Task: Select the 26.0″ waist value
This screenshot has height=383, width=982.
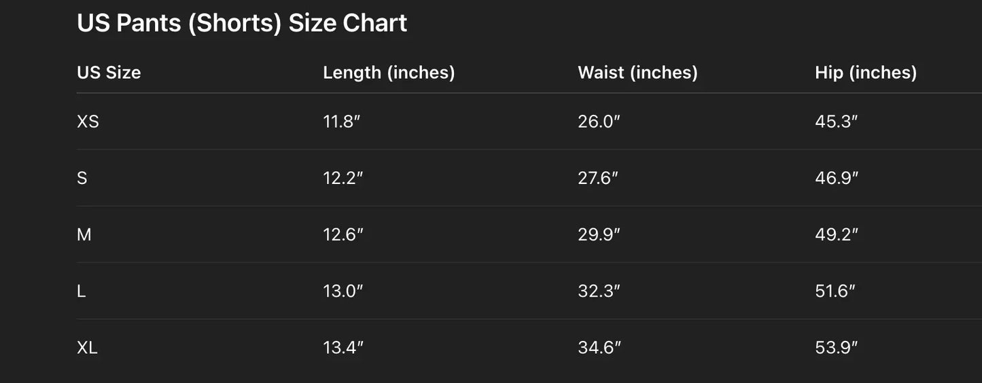Action: pyautogui.click(x=599, y=122)
